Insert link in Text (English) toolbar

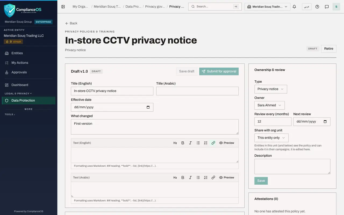coord(213,143)
